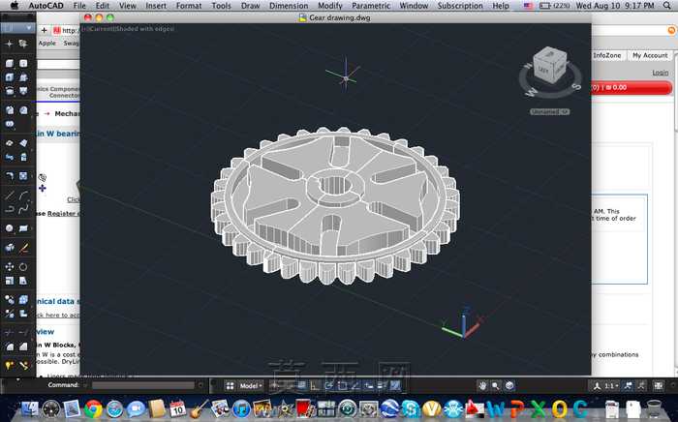Select the Extend tool beside Trim
This screenshot has width=678, height=422.
click(23, 333)
